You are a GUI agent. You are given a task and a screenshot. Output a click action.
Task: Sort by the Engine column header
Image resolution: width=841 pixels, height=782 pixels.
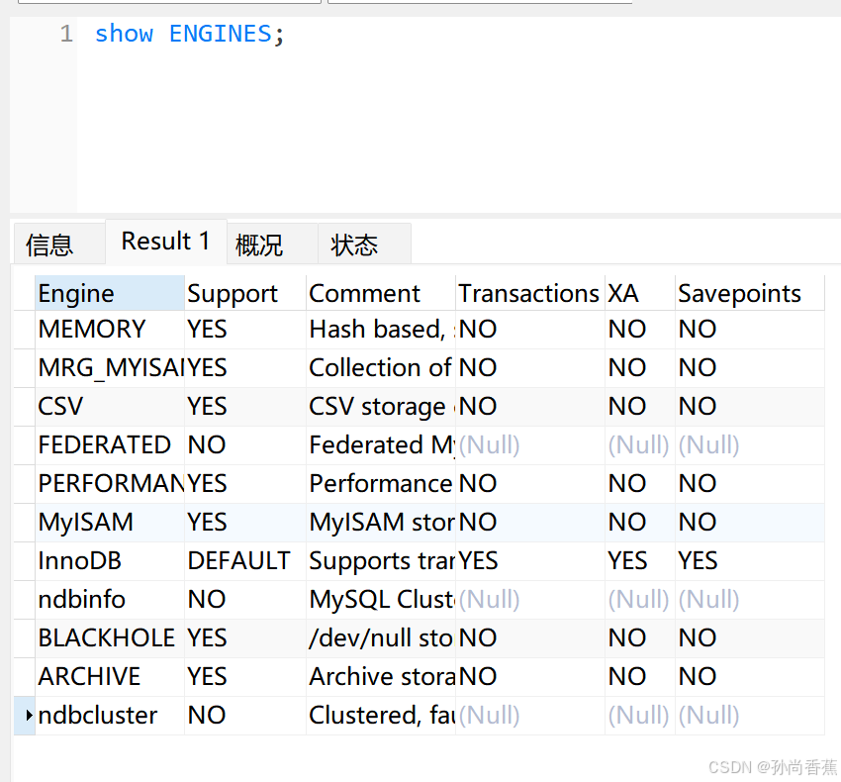click(110, 293)
